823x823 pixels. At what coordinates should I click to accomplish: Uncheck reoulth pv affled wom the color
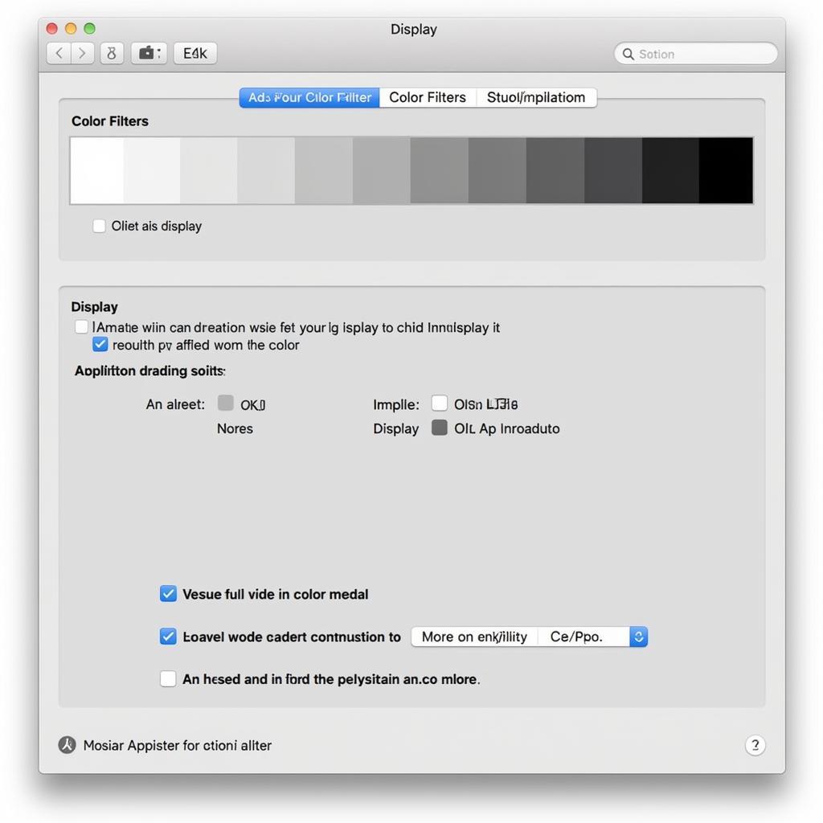point(100,344)
